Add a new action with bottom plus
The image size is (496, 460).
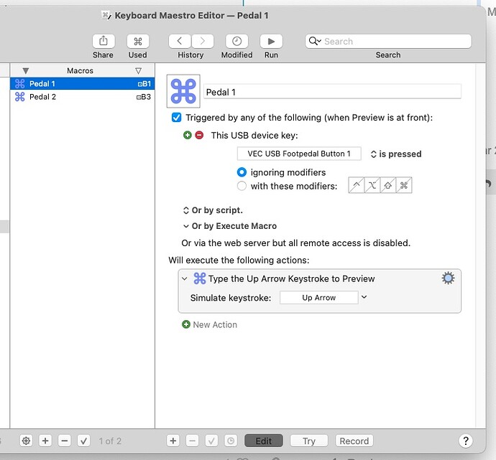(x=173, y=441)
